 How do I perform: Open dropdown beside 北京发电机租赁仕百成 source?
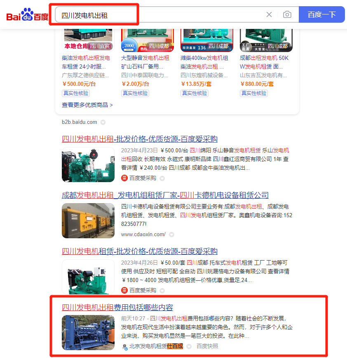tap(189, 346)
